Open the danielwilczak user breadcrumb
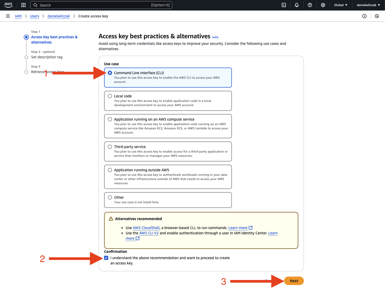Viewport: 385px width, 299px height. (59, 16)
